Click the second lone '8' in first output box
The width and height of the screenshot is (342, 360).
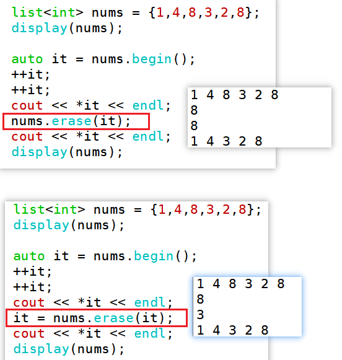tap(194, 126)
